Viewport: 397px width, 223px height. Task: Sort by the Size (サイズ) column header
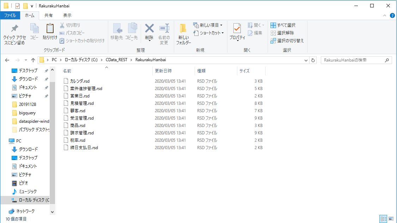coord(244,71)
